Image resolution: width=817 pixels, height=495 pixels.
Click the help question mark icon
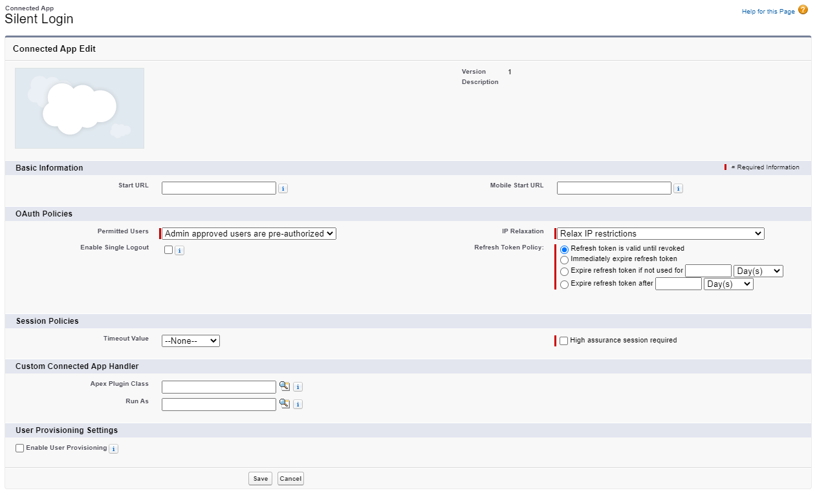click(x=803, y=10)
